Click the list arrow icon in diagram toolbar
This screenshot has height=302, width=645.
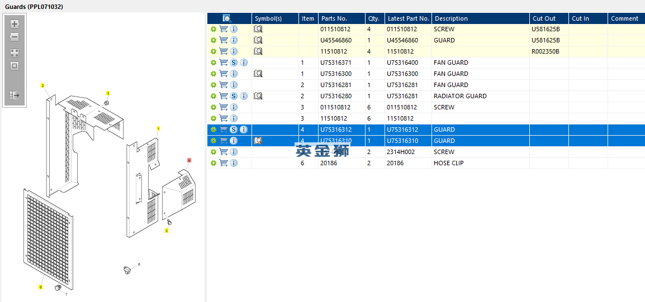(x=15, y=95)
